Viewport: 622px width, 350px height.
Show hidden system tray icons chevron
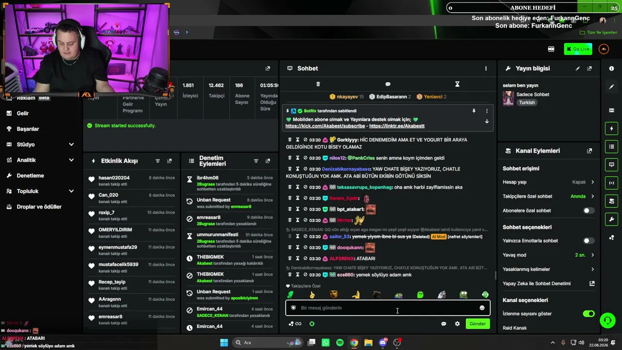click(x=553, y=343)
